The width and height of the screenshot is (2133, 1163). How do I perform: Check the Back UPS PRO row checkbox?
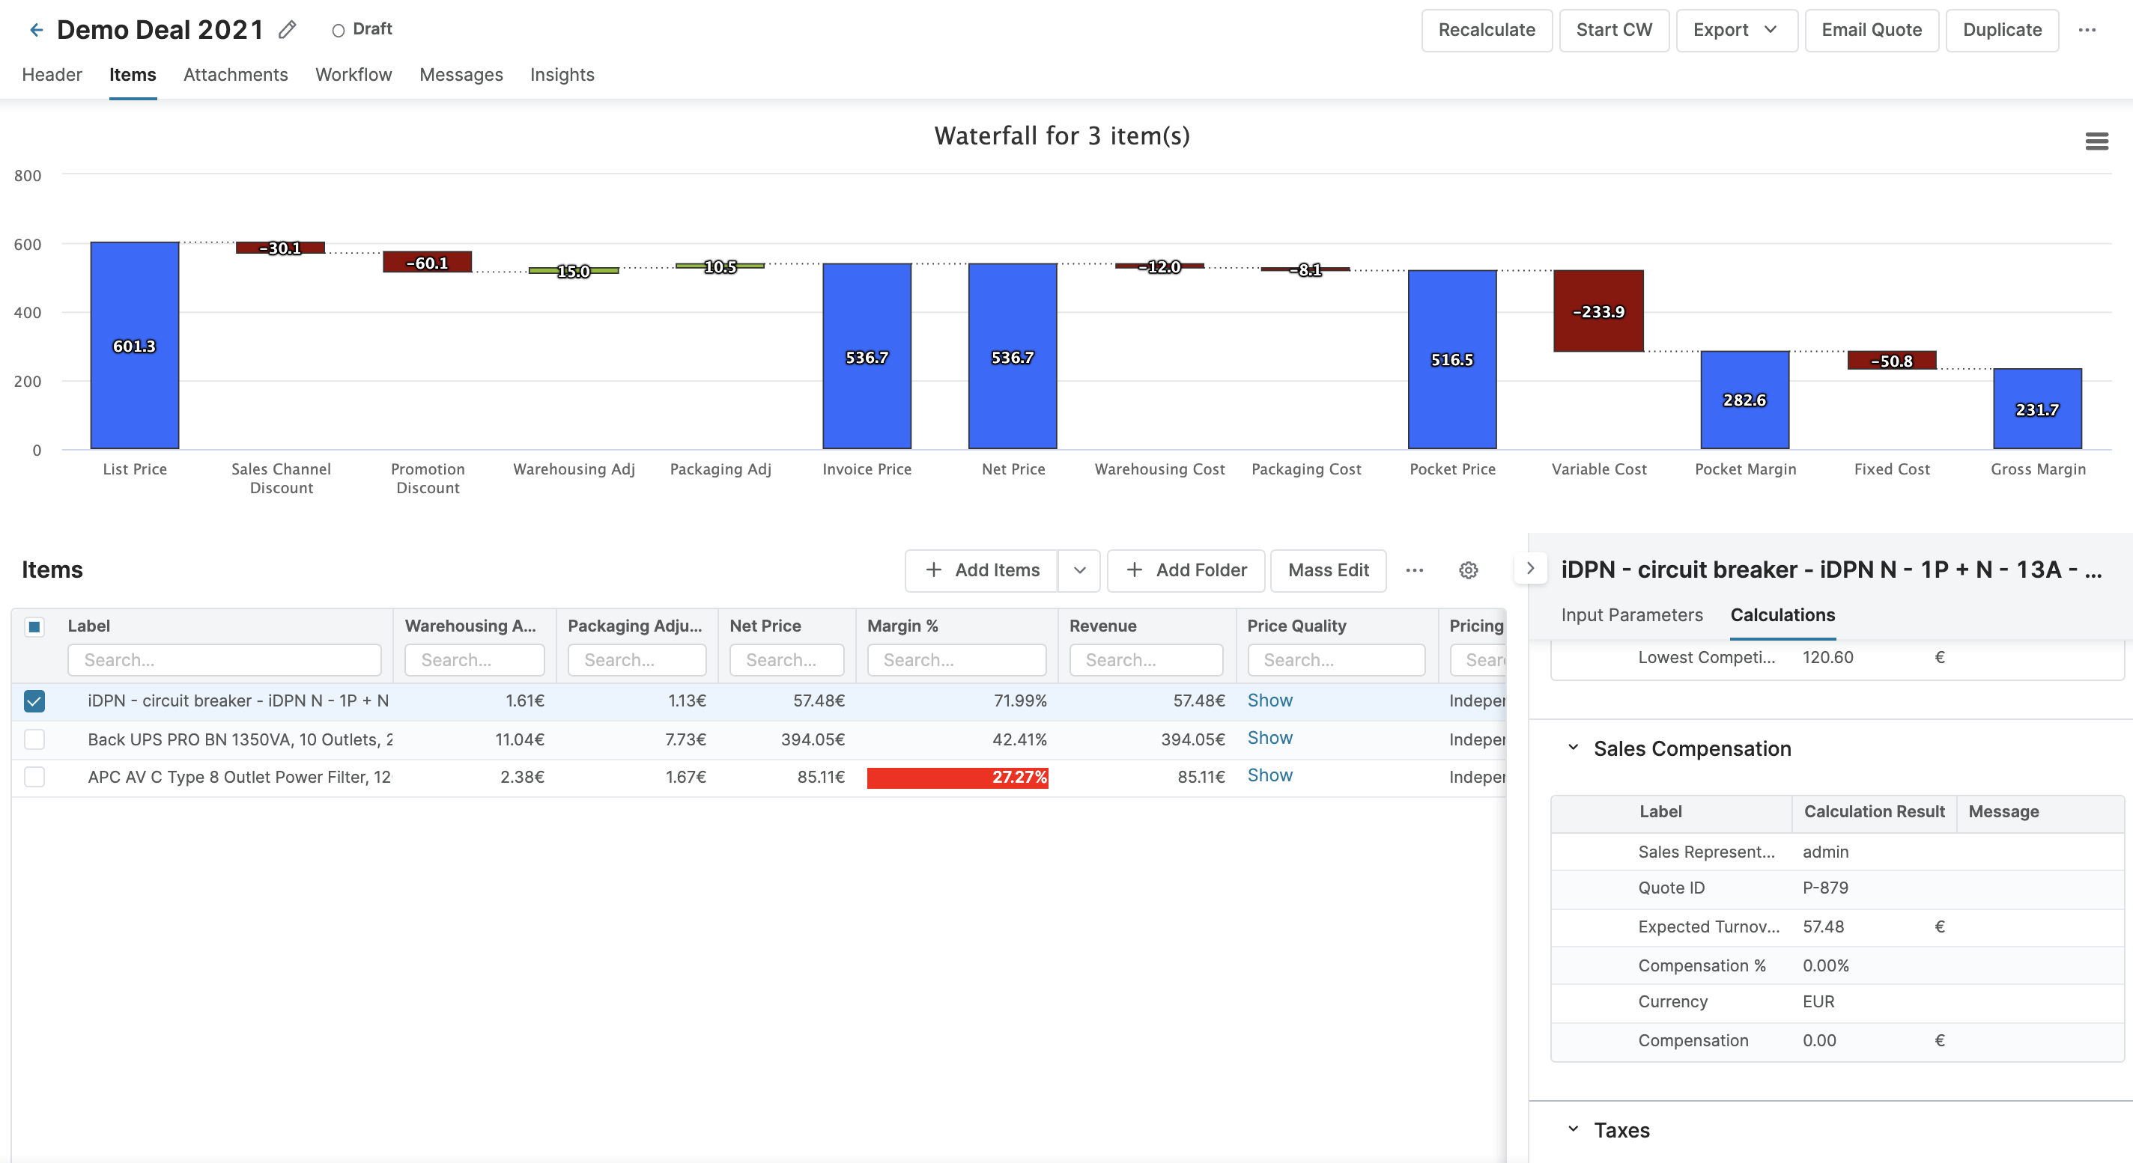34,739
